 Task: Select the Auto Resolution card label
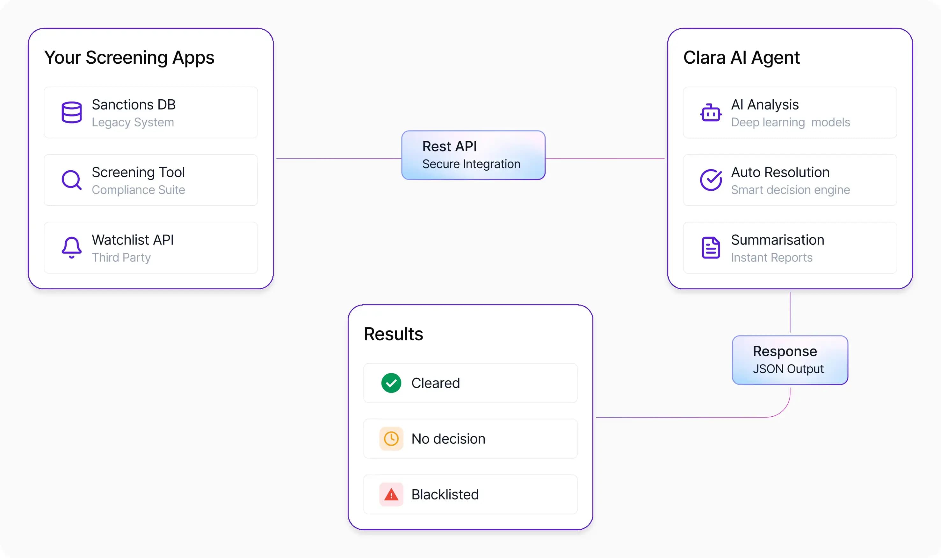tap(780, 172)
